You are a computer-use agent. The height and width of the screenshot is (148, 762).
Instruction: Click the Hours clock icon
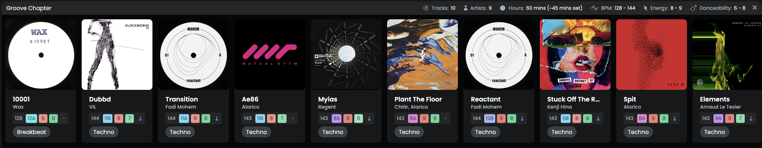point(503,8)
